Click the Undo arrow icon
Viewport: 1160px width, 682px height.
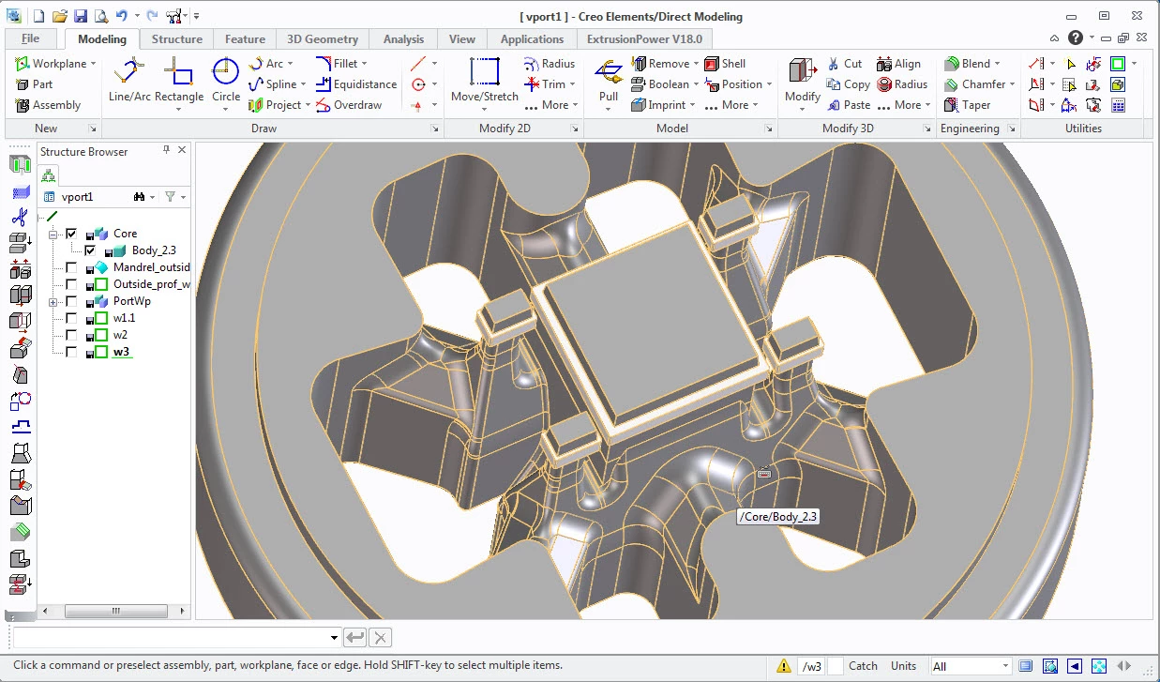click(x=122, y=16)
